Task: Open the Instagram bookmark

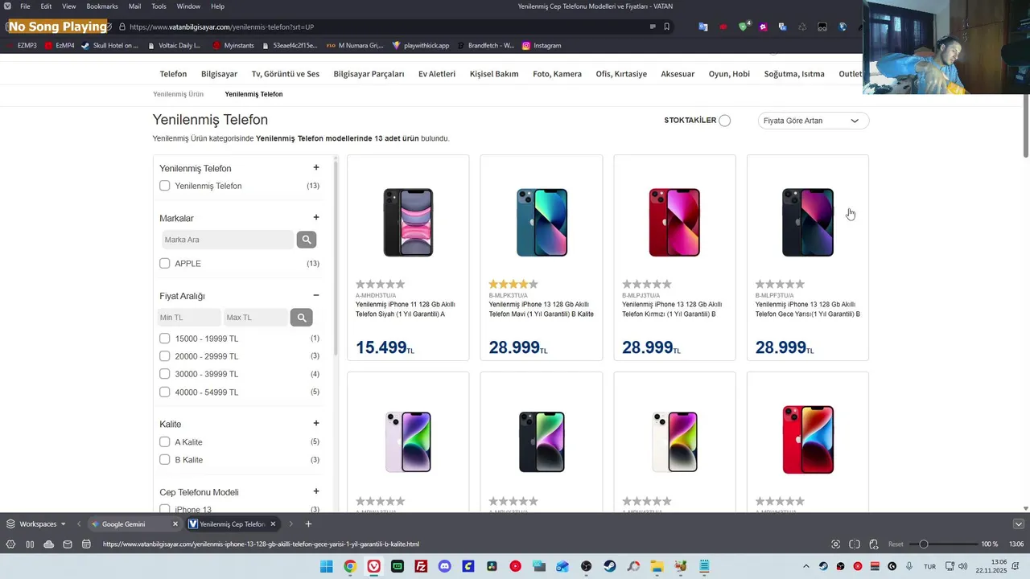Action: coord(541,46)
